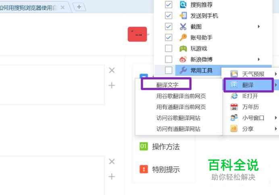Add a box with the lower plus button
The height and width of the screenshot is (195, 279).
pyautogui.click(x=112, y=176)
